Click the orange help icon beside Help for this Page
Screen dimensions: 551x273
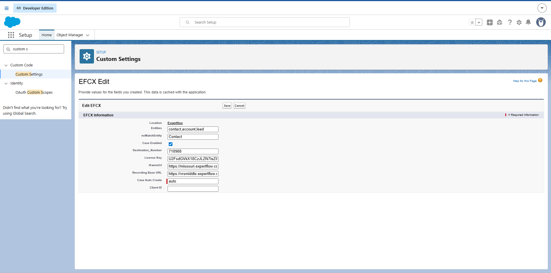point(540,80)
